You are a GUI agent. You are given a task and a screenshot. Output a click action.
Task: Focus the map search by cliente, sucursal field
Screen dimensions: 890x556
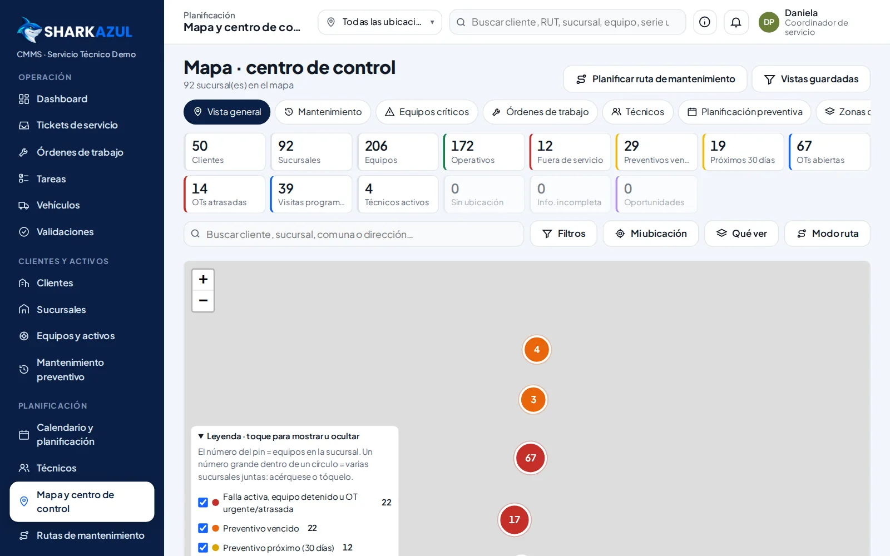(x=354, y=234)
